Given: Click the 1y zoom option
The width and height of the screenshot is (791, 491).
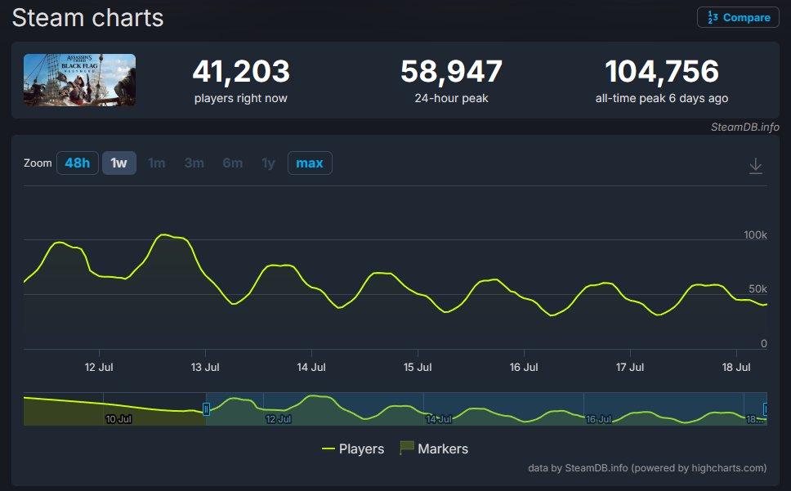Looking at the screenshot, I should click(x=268, y=163).
